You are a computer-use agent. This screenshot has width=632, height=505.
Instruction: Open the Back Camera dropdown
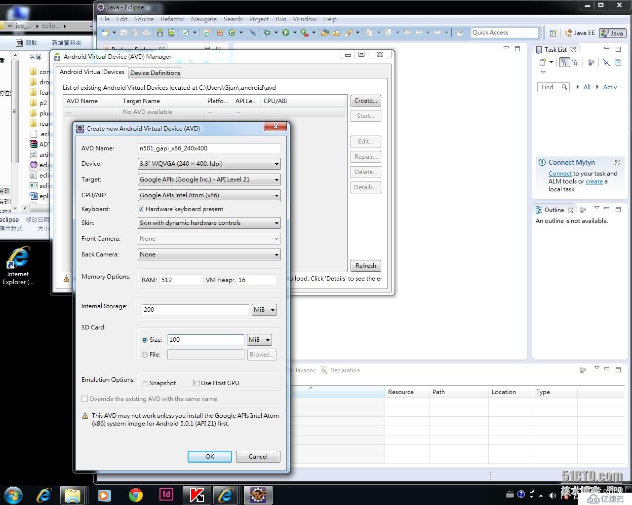click(209, 254)
